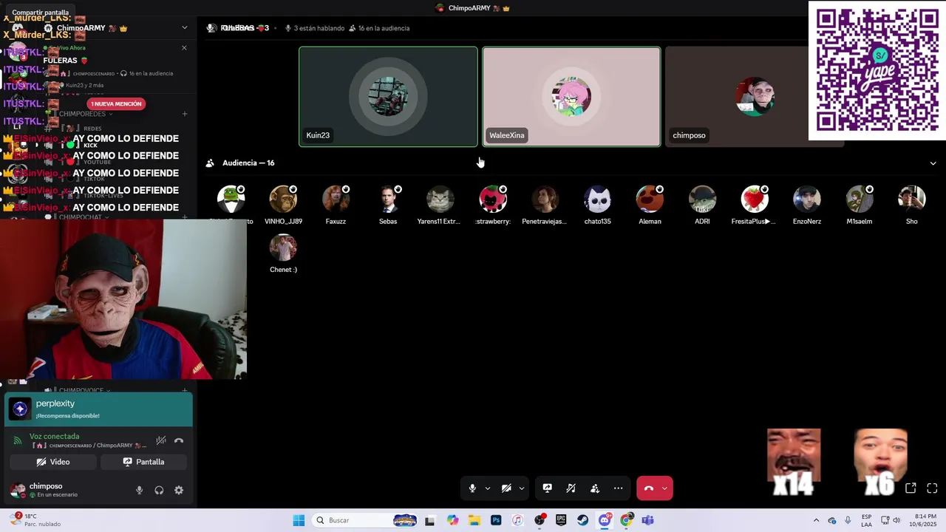Show hidden system tray icons
The width and height of the screenshot is (946, 532).
pos(816,520)
